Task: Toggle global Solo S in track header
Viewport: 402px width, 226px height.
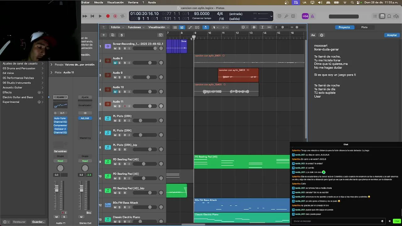Action: 122,35
